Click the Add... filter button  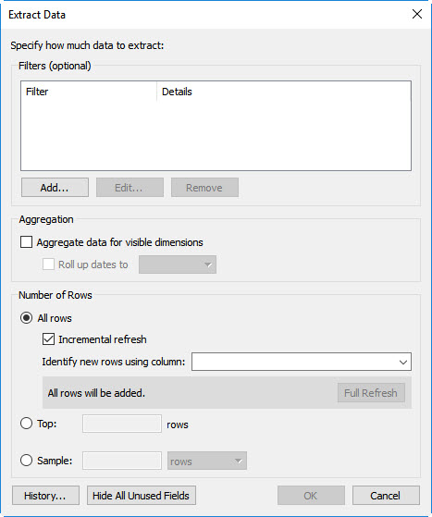click(55, 188)
